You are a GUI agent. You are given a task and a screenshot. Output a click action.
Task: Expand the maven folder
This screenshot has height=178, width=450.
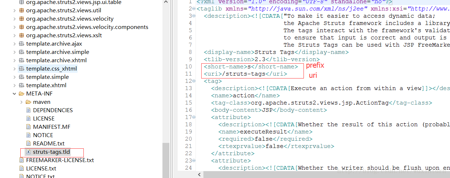(x=21, y=102)
